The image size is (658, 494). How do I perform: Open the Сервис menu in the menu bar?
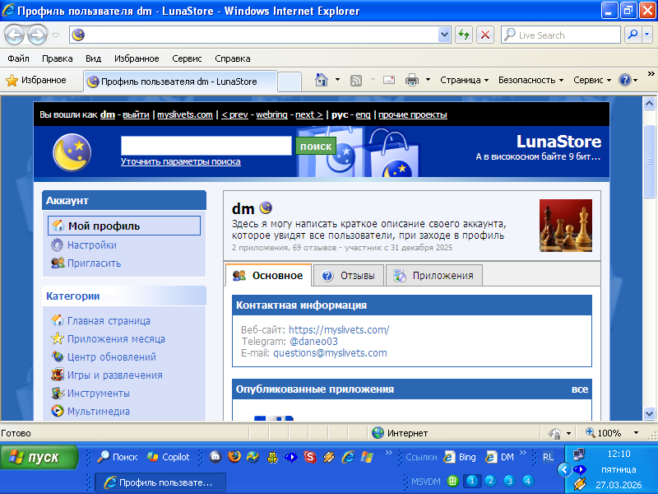(x=187, y=58)
